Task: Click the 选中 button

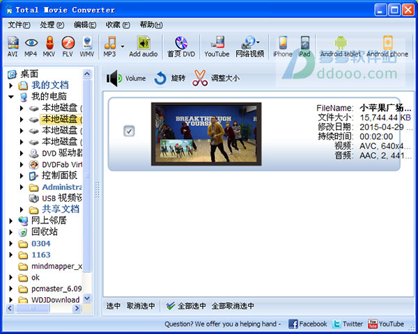Action: click(114, 305)
